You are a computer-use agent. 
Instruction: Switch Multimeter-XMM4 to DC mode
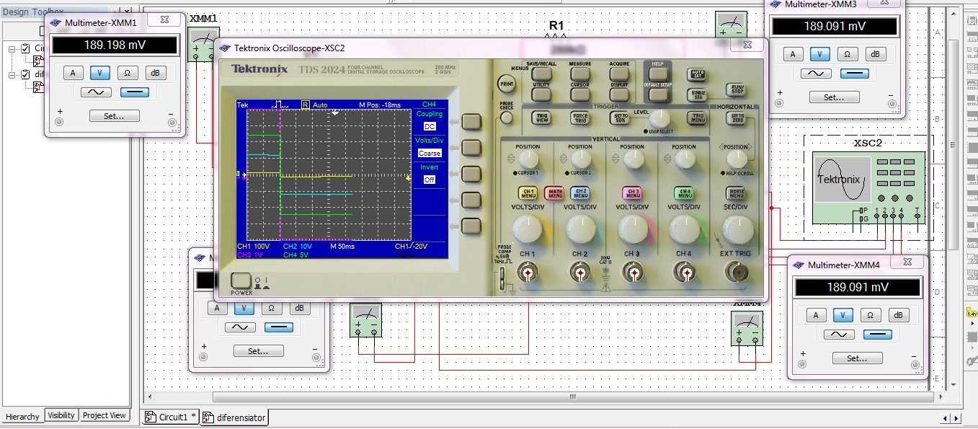(x=877, y=335)
